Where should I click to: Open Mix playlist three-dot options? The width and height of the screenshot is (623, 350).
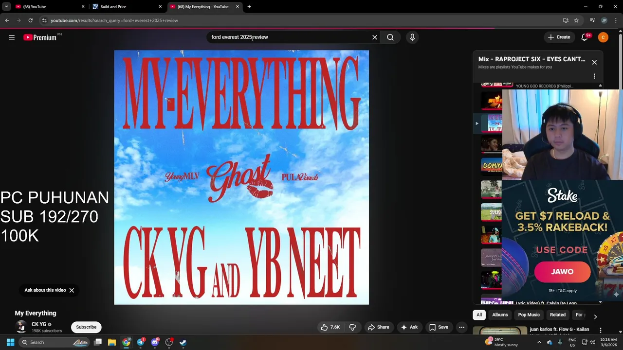(594, 76)
